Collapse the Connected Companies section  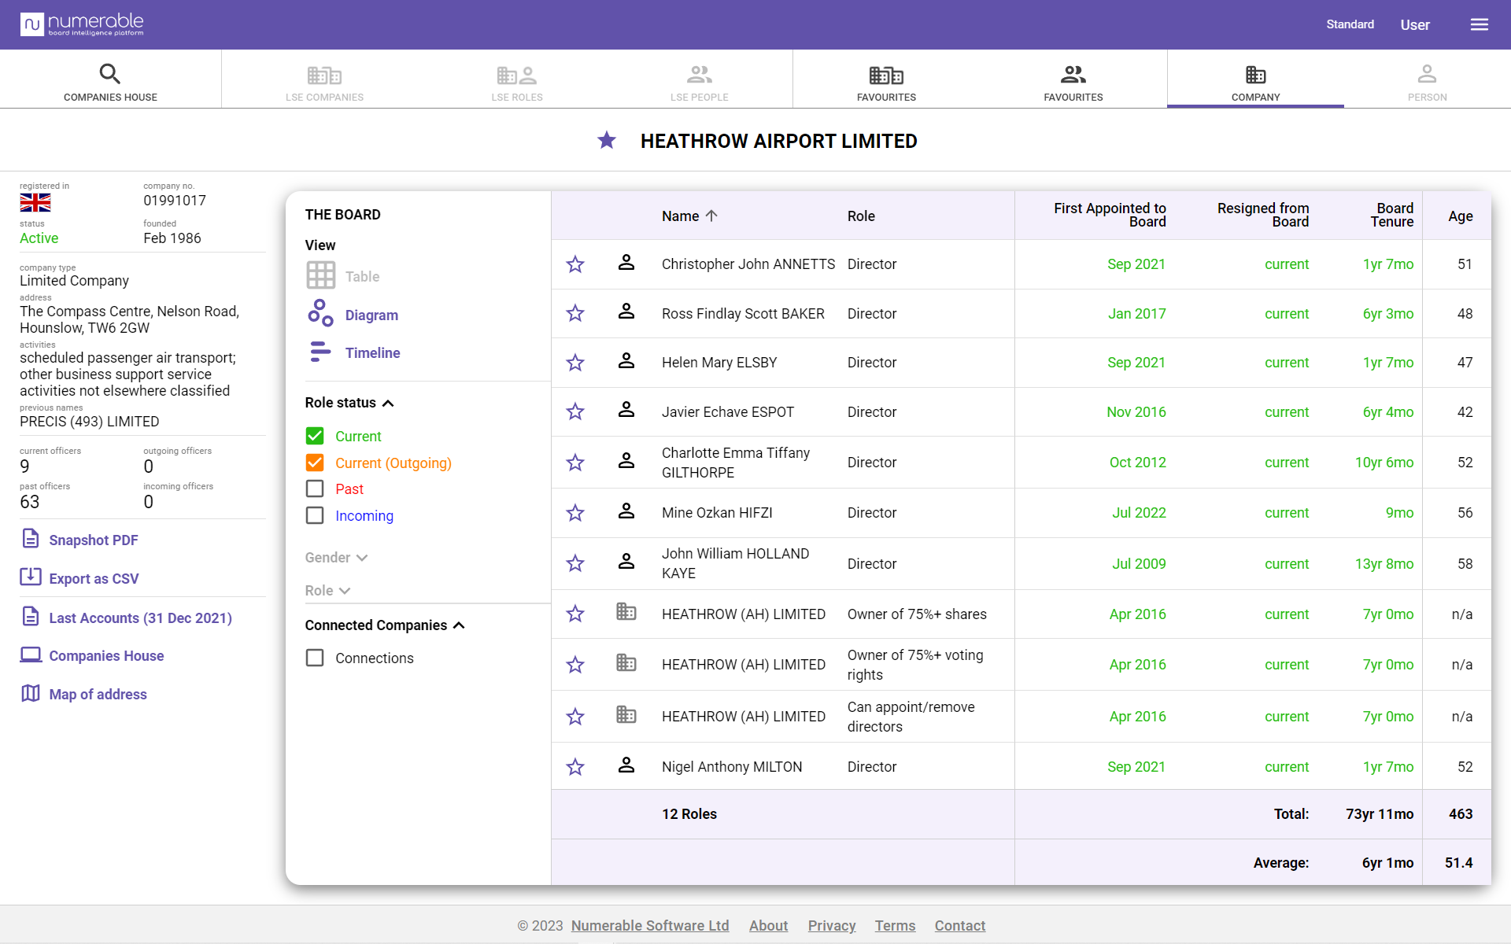385,625
